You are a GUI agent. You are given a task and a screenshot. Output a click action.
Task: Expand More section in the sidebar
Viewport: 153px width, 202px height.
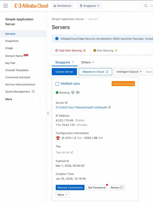(40, 99)
